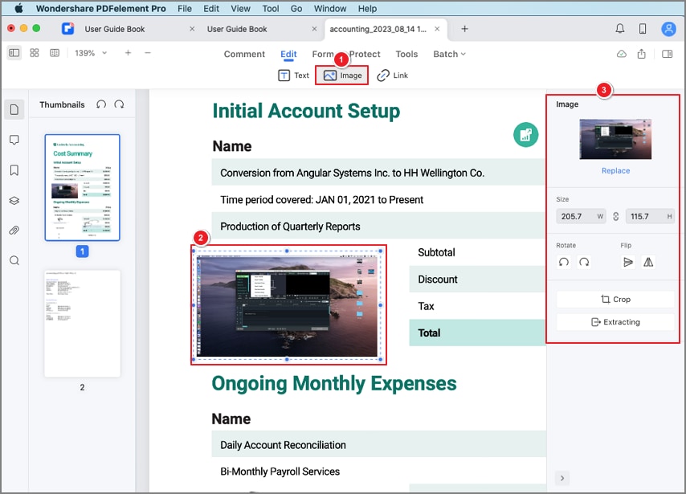Image resolution: width=686 pixels, height=494 pixels.
Task: Select the embedded screenshot image in document
Action: pyautogui.click(x=288, y=305)
